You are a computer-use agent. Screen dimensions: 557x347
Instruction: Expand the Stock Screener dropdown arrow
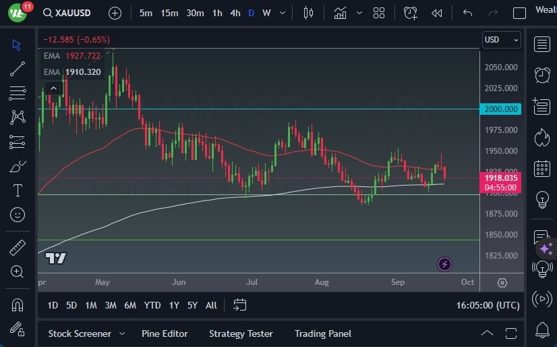[122, 333]
